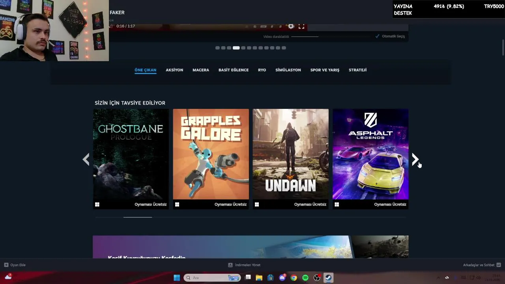The height and width of the screenshot is (284, 505).
Task: Select the highlighted fourth carousel dot
Action: (236, 48)
